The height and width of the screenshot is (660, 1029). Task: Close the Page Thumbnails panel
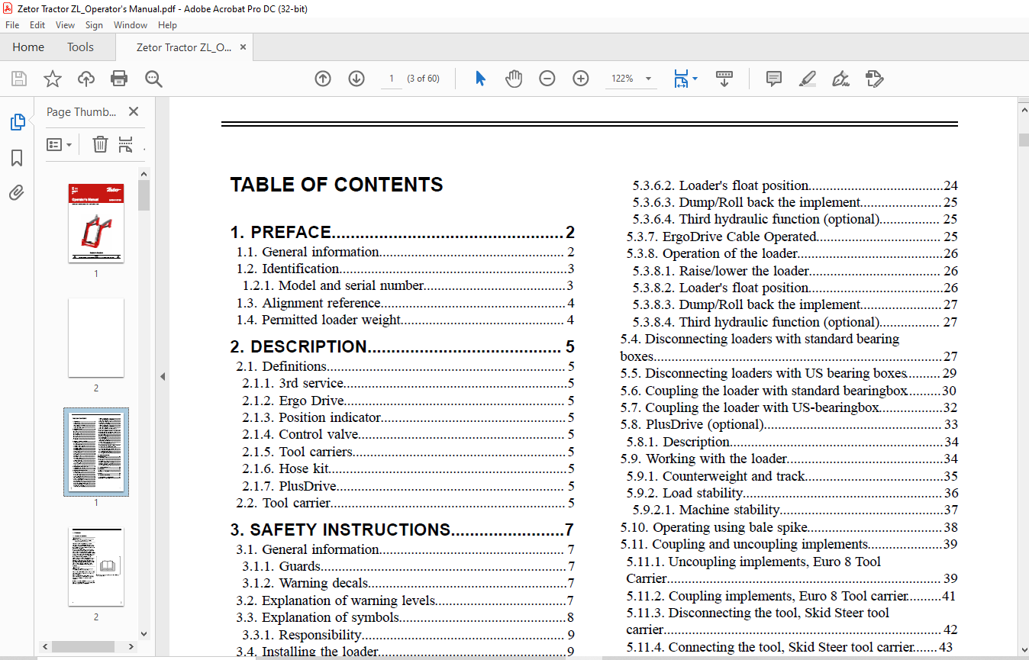coord(134,112)
